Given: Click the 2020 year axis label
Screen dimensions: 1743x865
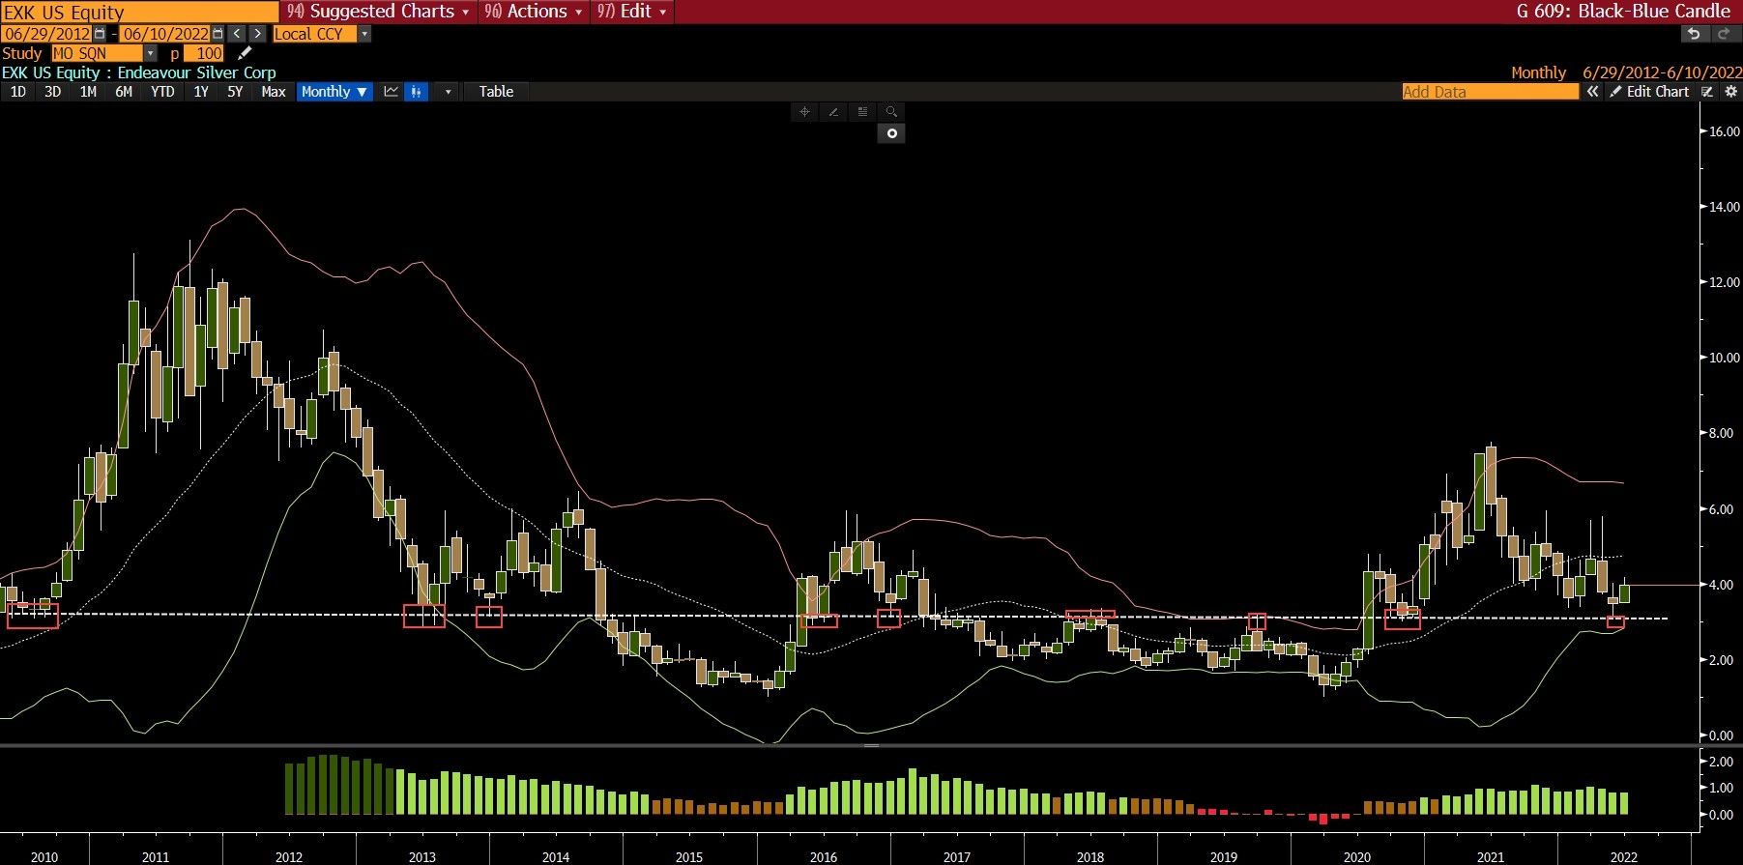Looking at the screenshot, I should pos(1357,857).
